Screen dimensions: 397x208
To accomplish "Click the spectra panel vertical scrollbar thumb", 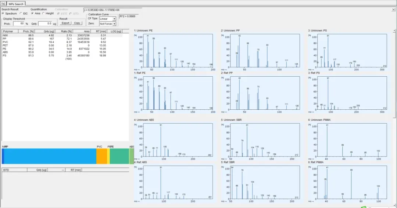I will (x=394, y=75).
